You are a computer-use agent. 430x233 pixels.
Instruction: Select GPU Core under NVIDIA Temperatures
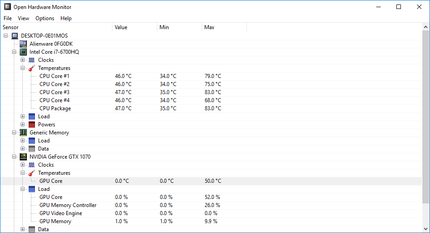coord(211,181)
